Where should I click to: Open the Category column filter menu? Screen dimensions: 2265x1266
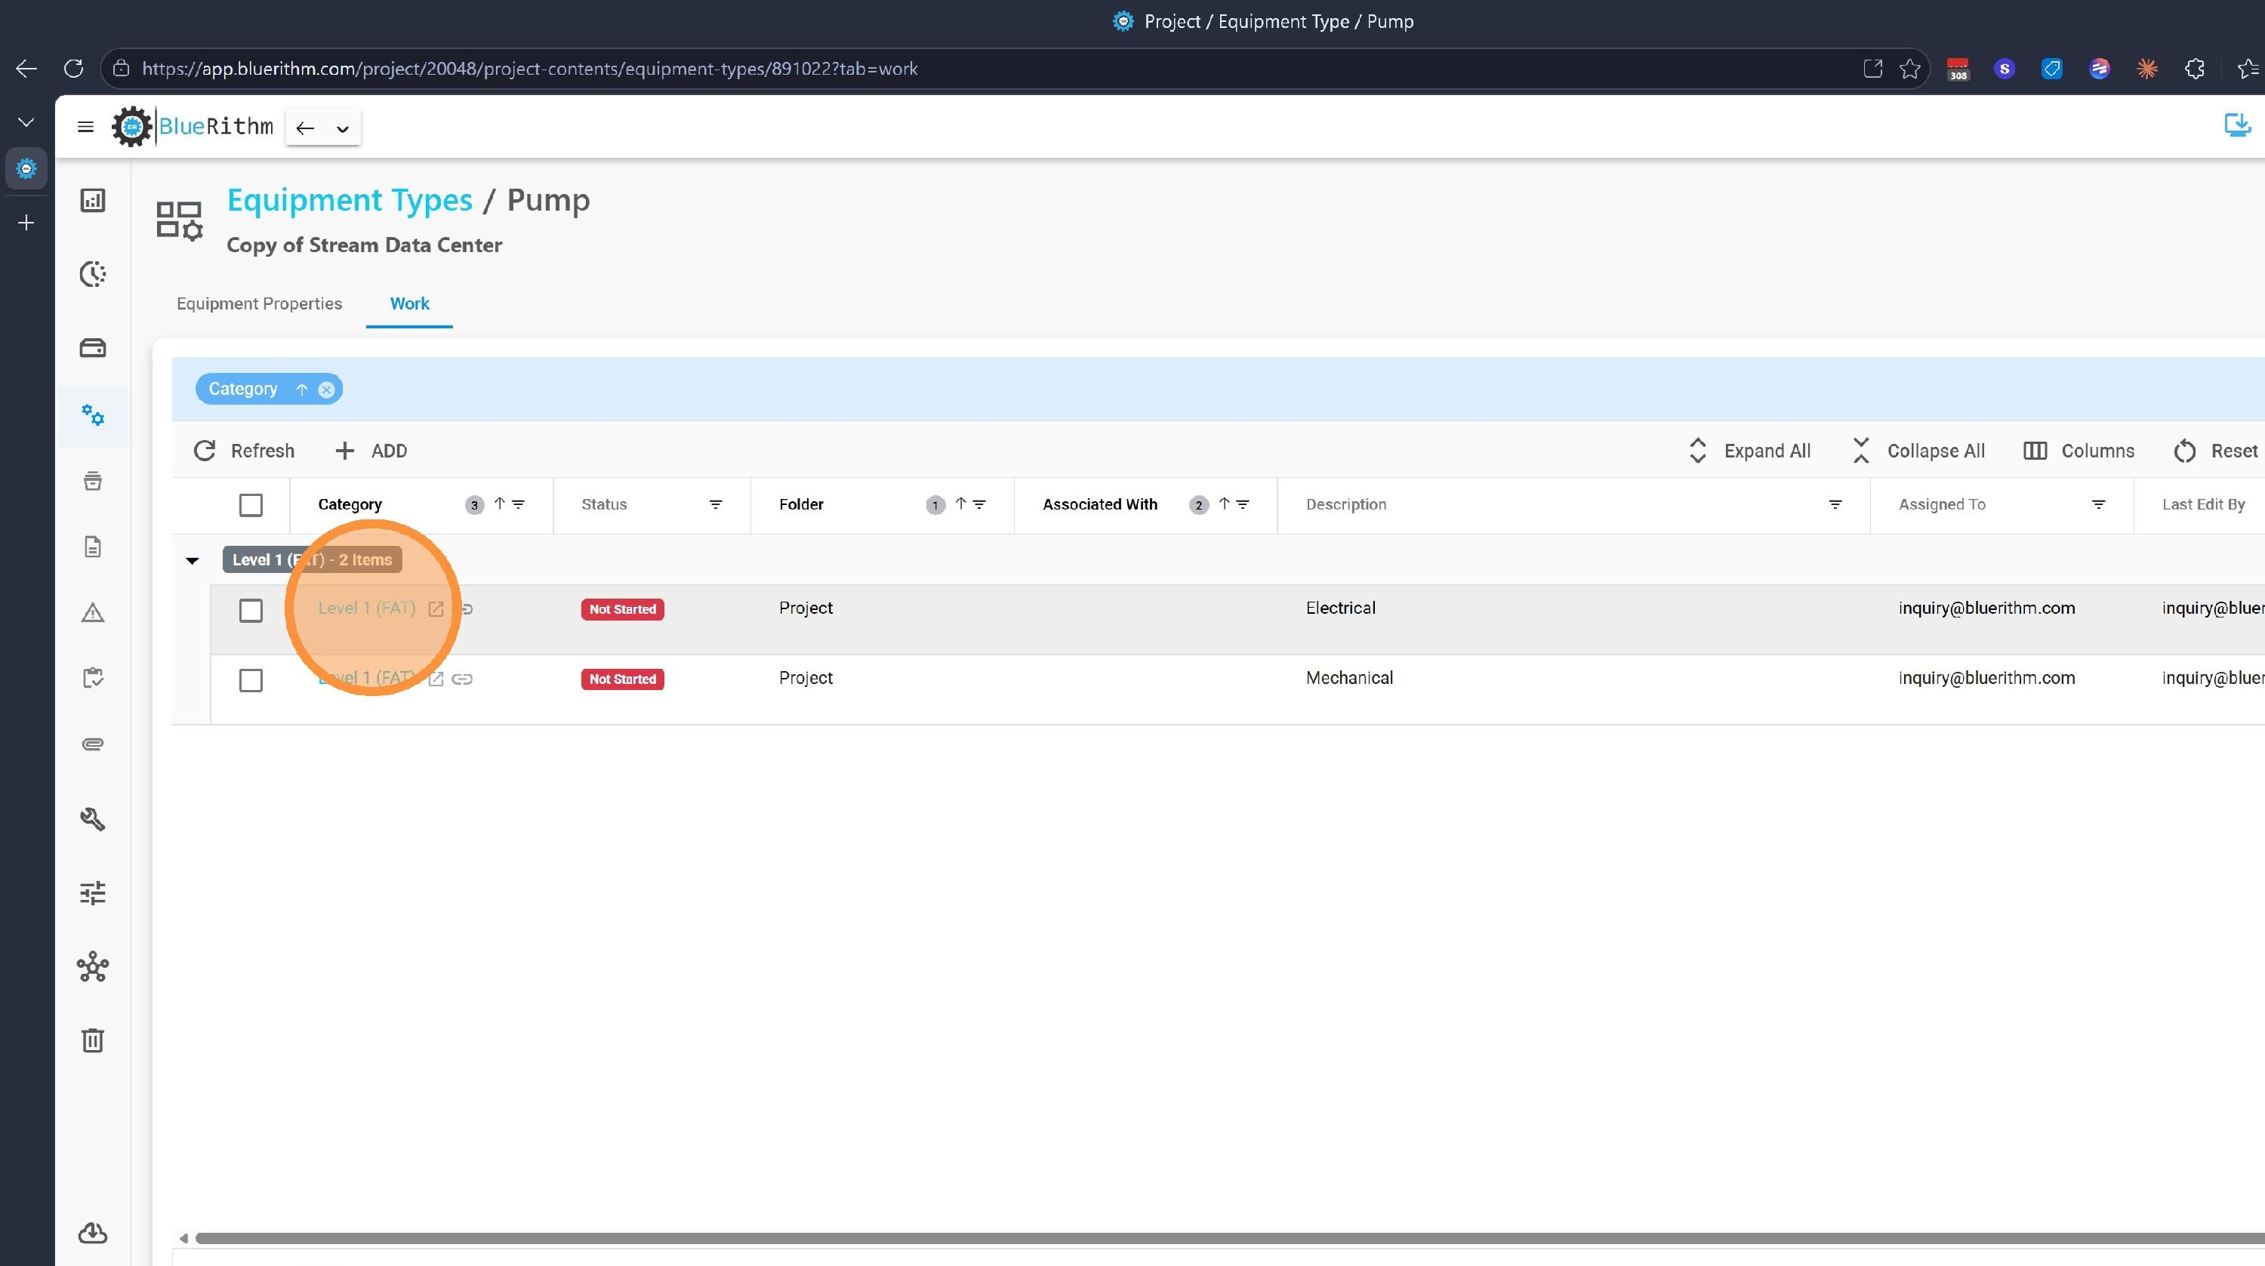tap(519, 504)
